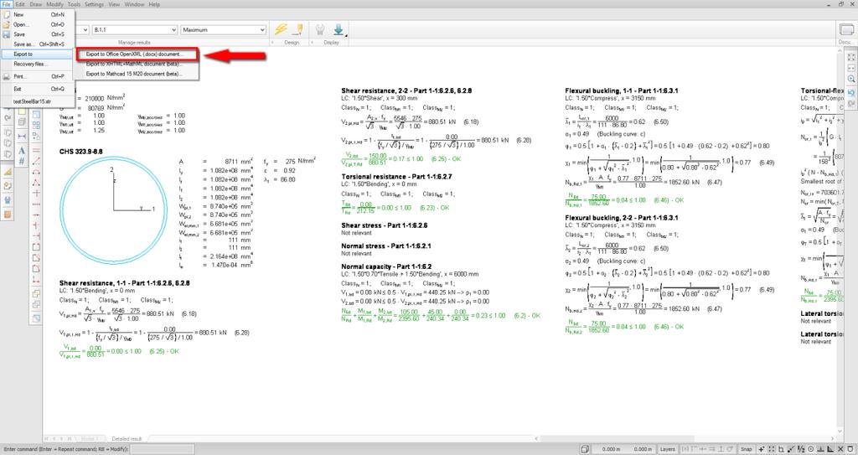Viewport: 858px width, 455px height.
Task: Choose 'Save as...' from File menu
Action: [x=37, y=44]
